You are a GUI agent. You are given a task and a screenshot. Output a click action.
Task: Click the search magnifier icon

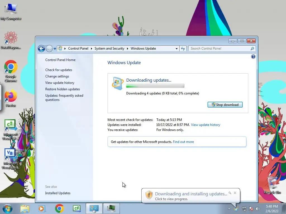point(252,48)
